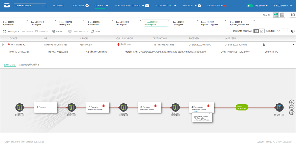Close the Rename rule details popup
The height and width of the screenshot is (144, 296).
click(x=209, y=114)
